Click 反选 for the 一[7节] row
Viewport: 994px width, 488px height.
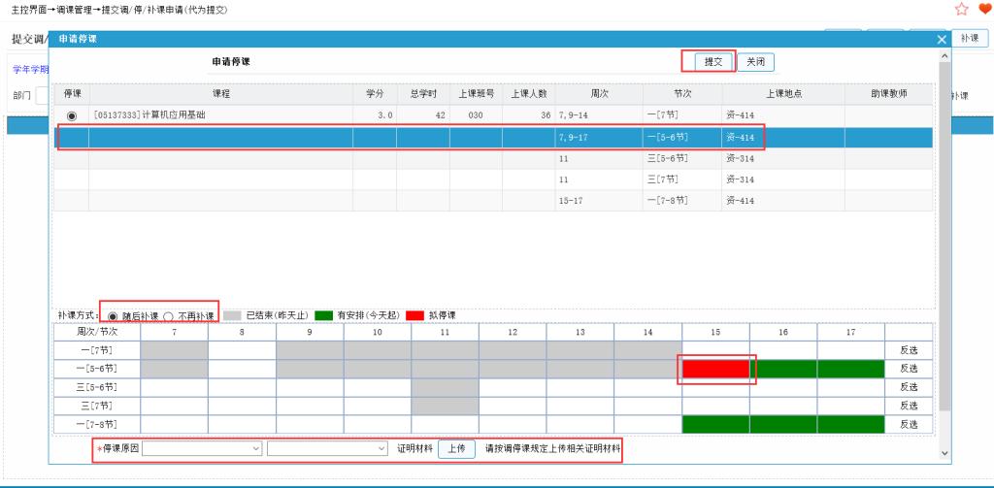(x=909, y=350)
